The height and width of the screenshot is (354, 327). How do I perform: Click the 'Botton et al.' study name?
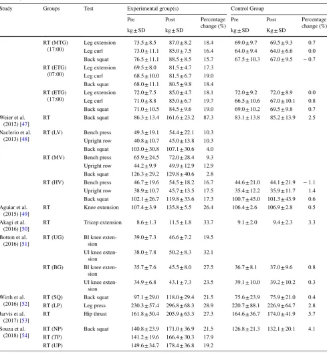coord(13,237)
